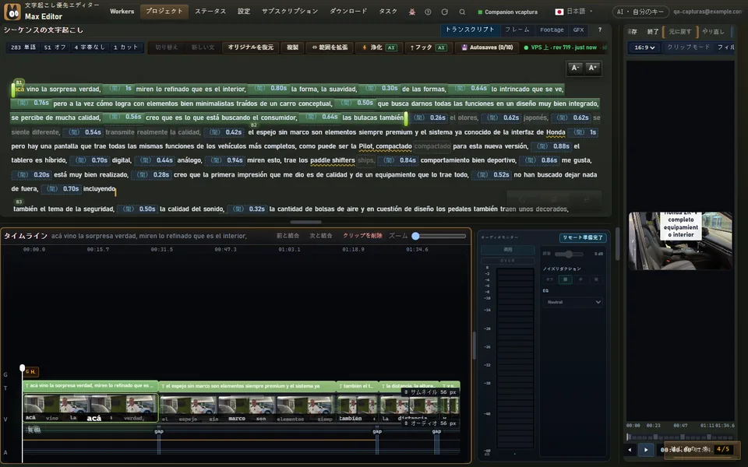This screenshot has width=748, height=467.
Task: Open search with the magnifier icon
Action: tap(462, 12)
